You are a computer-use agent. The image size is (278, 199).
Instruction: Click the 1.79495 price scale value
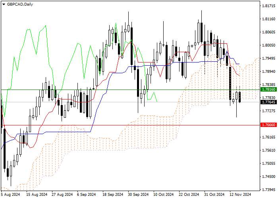point(268,59)
